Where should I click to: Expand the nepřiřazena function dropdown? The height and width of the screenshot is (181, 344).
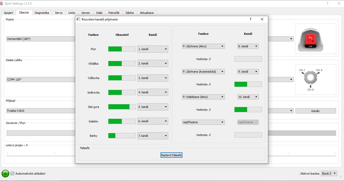click(203, 122)
